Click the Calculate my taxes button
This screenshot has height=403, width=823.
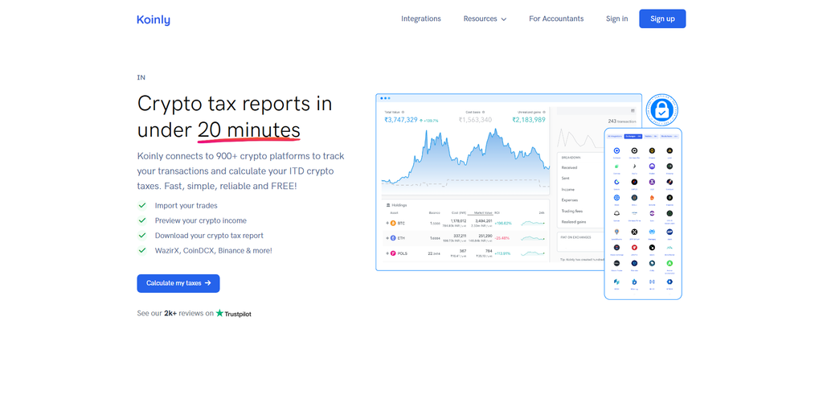178,283
